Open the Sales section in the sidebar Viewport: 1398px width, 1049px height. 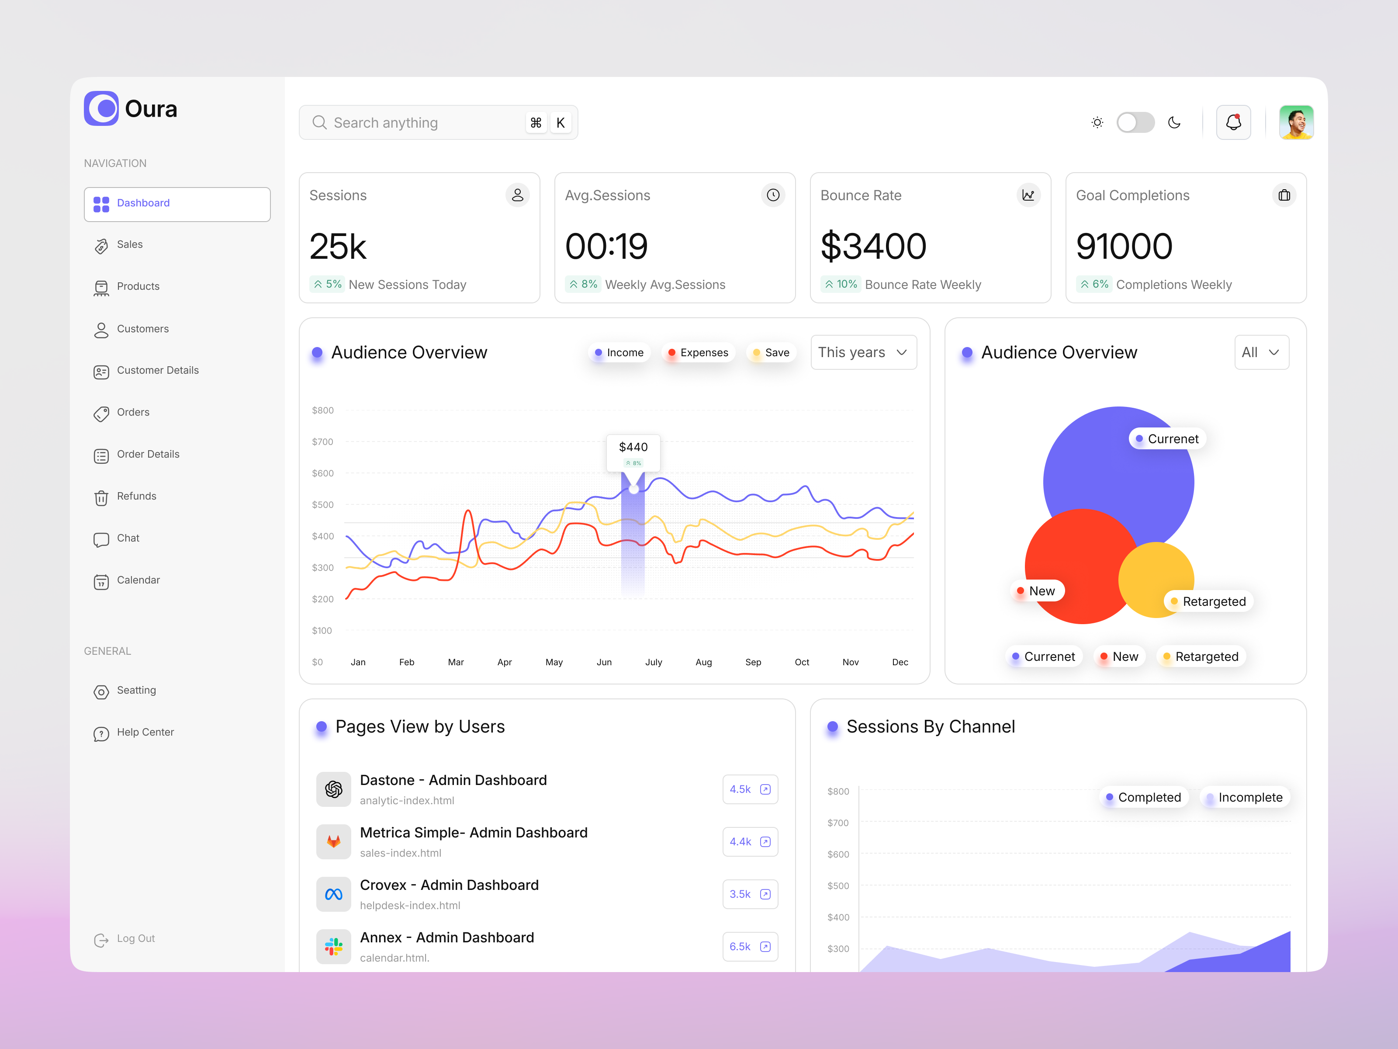130,245
